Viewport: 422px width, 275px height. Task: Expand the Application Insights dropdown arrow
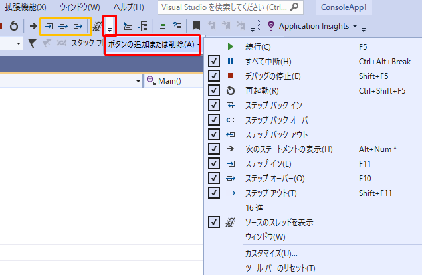coord(355,26)
